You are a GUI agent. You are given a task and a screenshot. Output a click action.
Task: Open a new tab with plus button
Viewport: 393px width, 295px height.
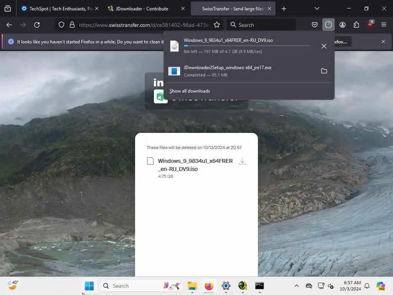[284, 9]
